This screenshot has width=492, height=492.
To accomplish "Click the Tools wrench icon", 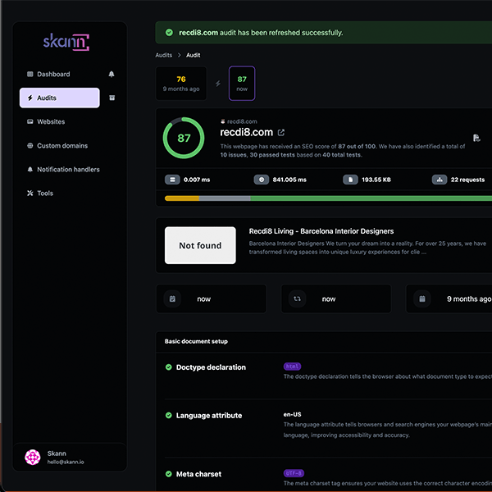I will 30,194.
